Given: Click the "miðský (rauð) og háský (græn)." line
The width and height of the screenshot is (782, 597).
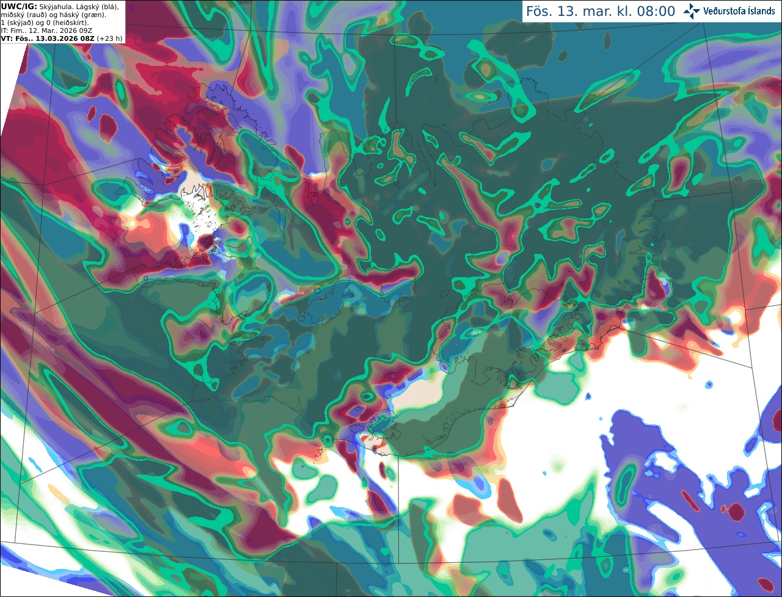Looking at the screenshot, I should click(x=53, y=14).
